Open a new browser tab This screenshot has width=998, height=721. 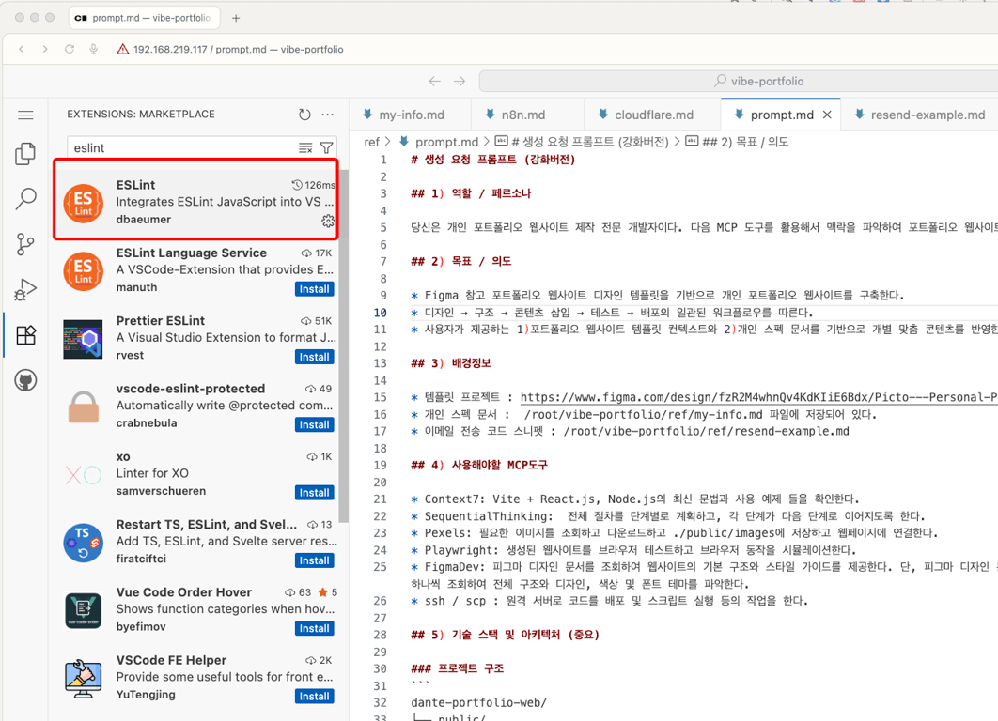[x=236, y=18]
